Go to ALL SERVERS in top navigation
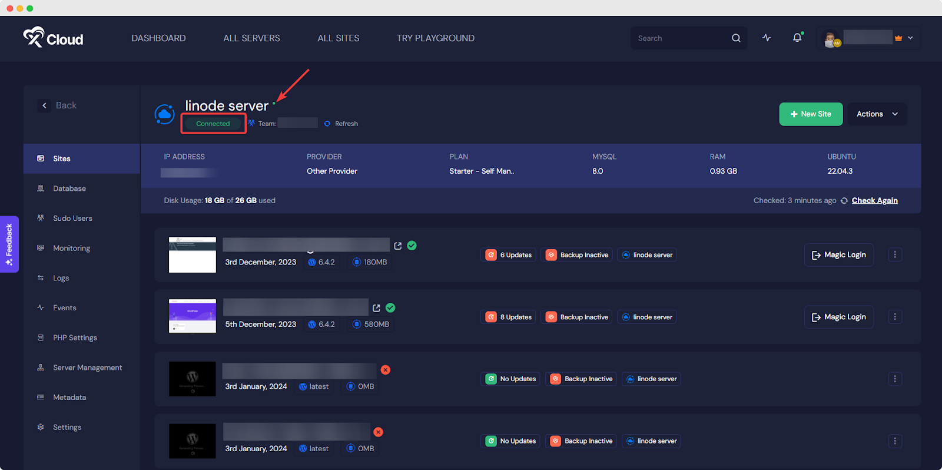Viewport: 942px width, 470px height. pos(251,38)
